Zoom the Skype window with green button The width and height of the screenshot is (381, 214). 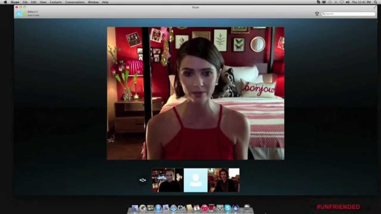24,7
